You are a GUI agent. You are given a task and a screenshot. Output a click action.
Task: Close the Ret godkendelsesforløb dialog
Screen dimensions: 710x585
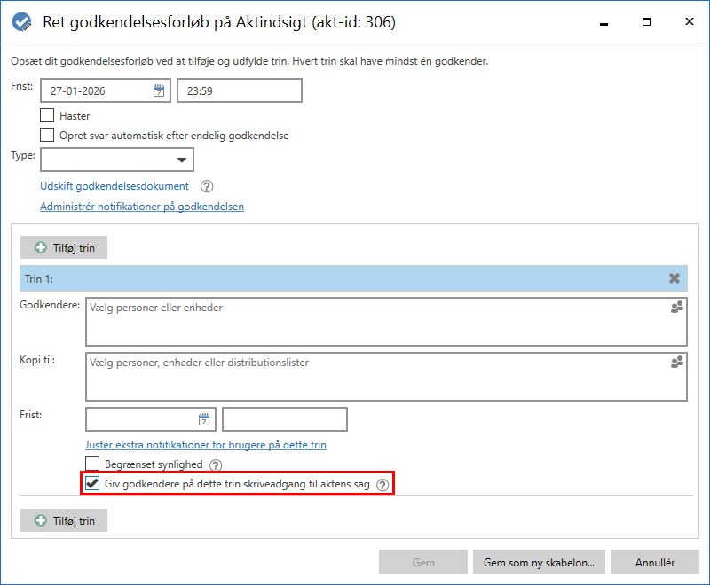click(x=690, y=21)
